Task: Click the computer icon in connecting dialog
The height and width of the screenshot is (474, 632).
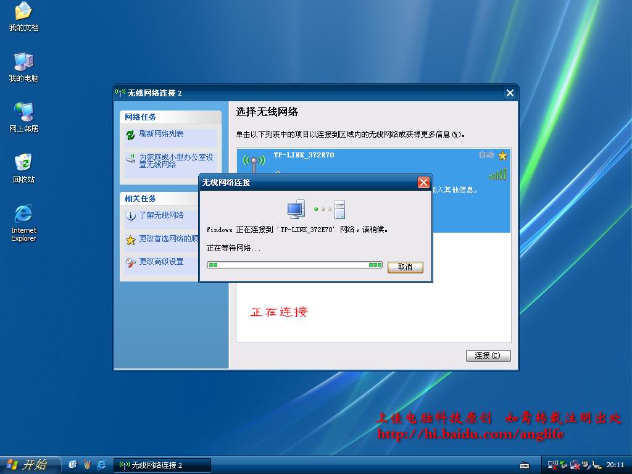Action: coord(296,209)
